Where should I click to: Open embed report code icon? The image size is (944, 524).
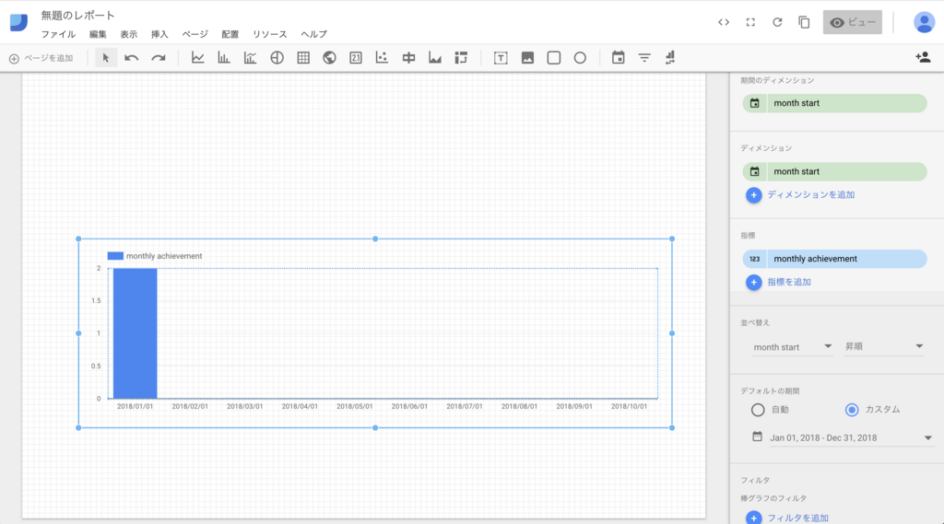(724, 22)
